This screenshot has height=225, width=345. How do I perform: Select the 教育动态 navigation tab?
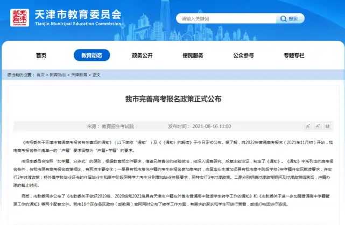coord(91,55)
